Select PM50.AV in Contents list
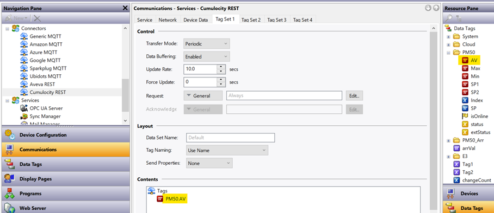Screen dimensions: 494x213 175,198
